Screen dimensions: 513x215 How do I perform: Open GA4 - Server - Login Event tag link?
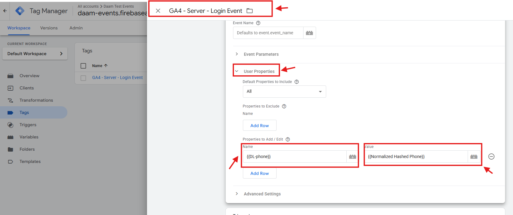(x=117, y=78)
